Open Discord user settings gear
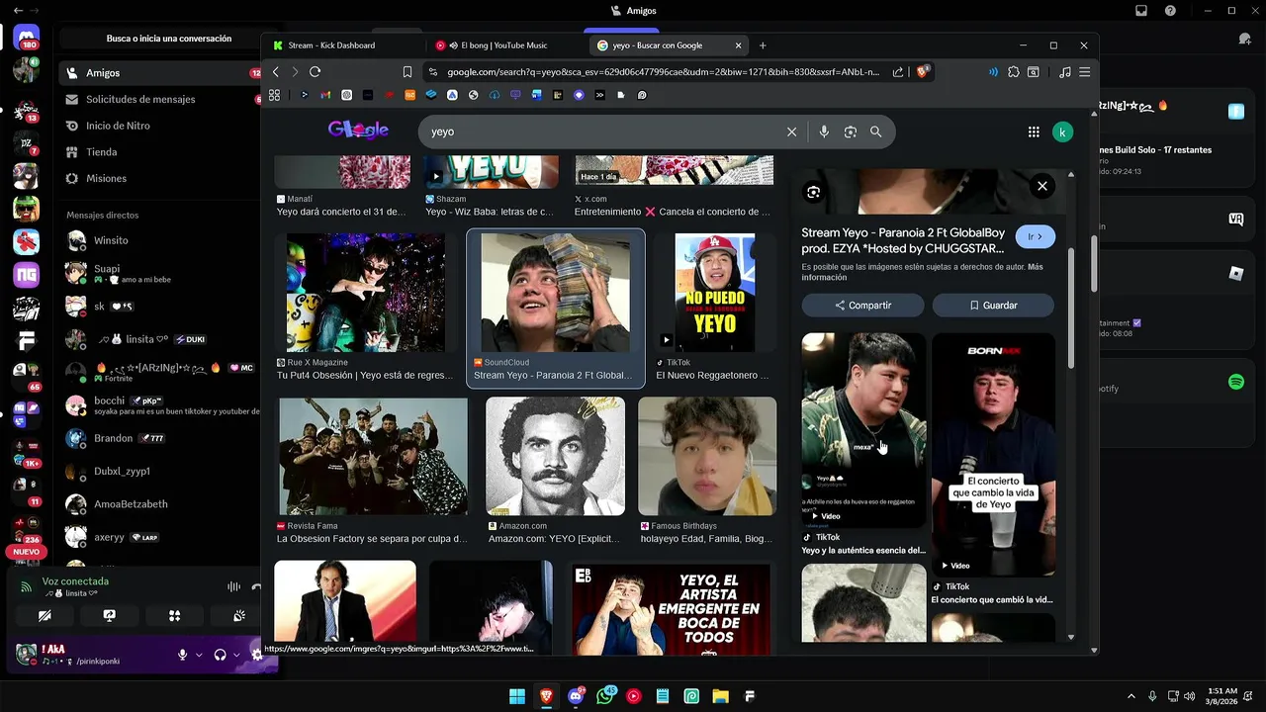The height and width of the screenshot is (712, 1266). [257, 655]
